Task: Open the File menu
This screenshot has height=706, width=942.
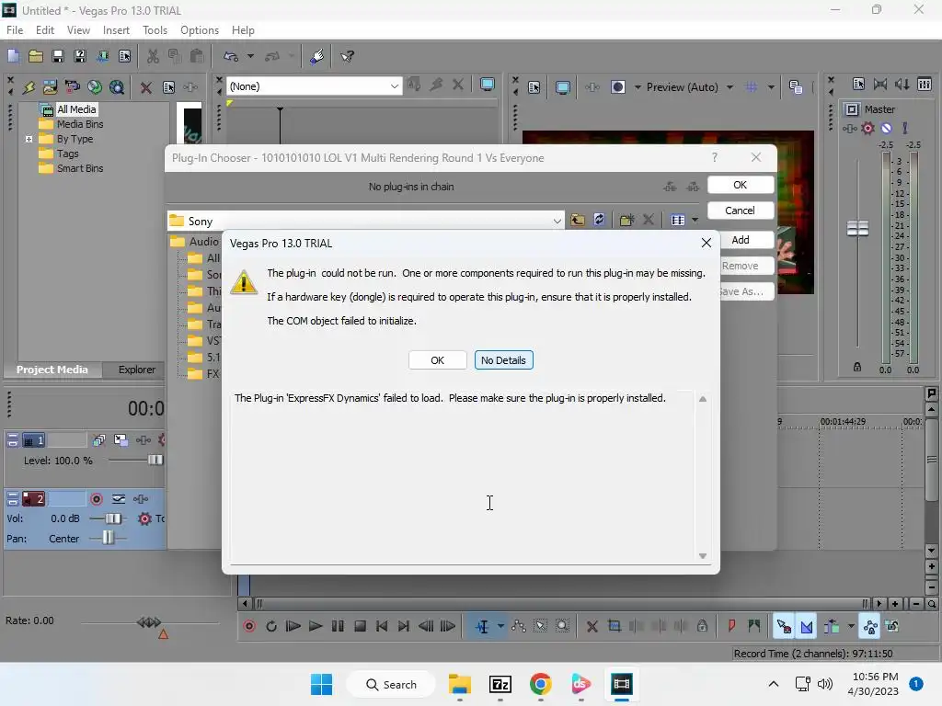Action: coord(15,30)
